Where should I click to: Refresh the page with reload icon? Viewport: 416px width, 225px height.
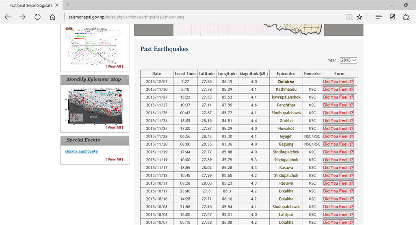click(x=37, y=17)
